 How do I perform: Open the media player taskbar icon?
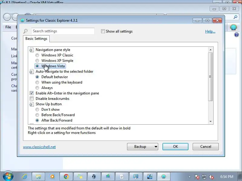(52, 176)
